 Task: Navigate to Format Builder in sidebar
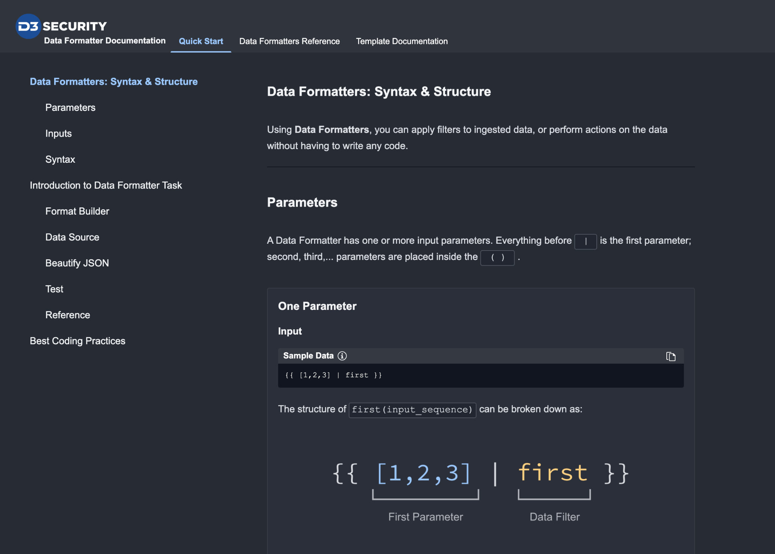pos(77,211)
